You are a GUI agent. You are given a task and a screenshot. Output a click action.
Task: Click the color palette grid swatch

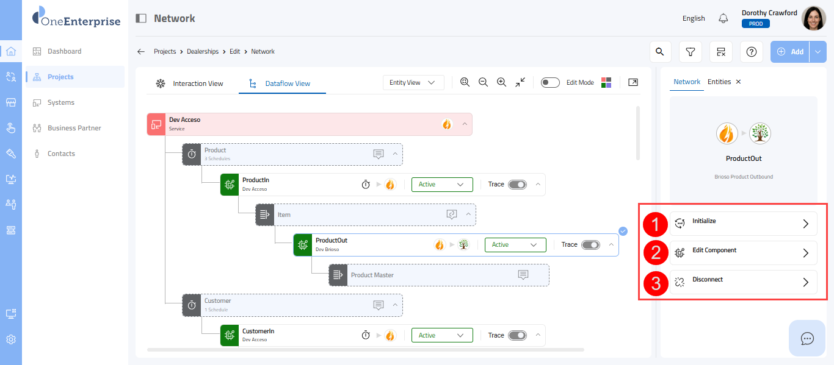coord(606,82)
